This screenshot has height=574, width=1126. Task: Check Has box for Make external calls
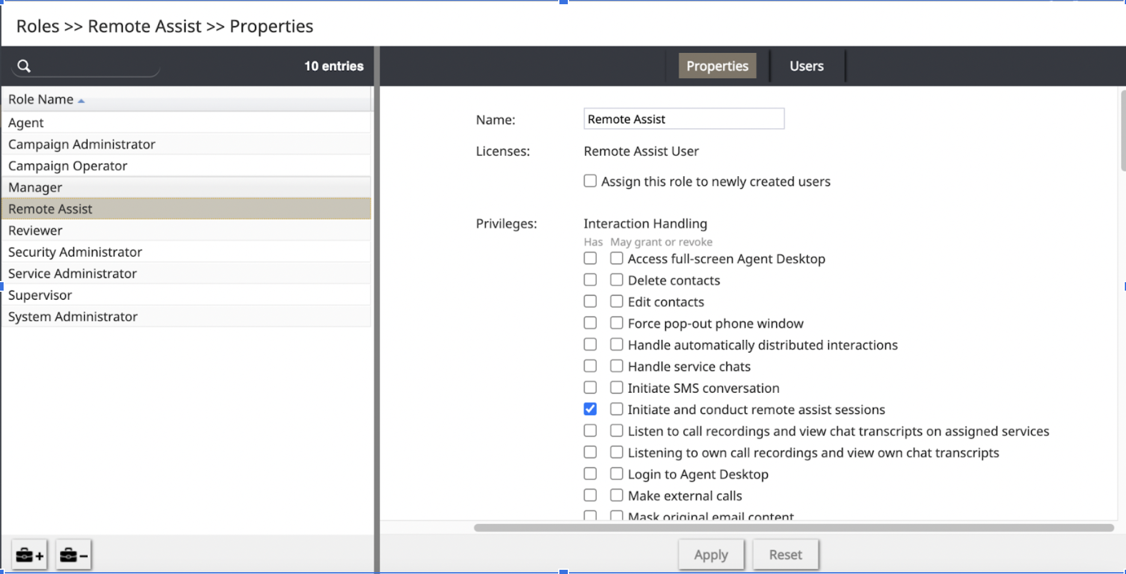590,495
